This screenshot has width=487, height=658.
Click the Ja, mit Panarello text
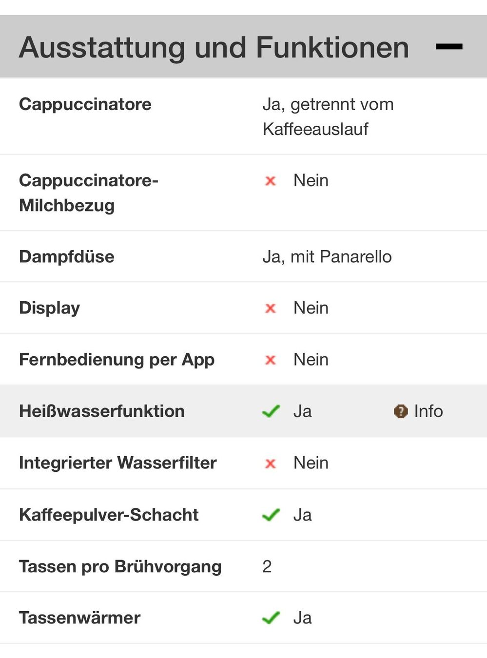327,257
